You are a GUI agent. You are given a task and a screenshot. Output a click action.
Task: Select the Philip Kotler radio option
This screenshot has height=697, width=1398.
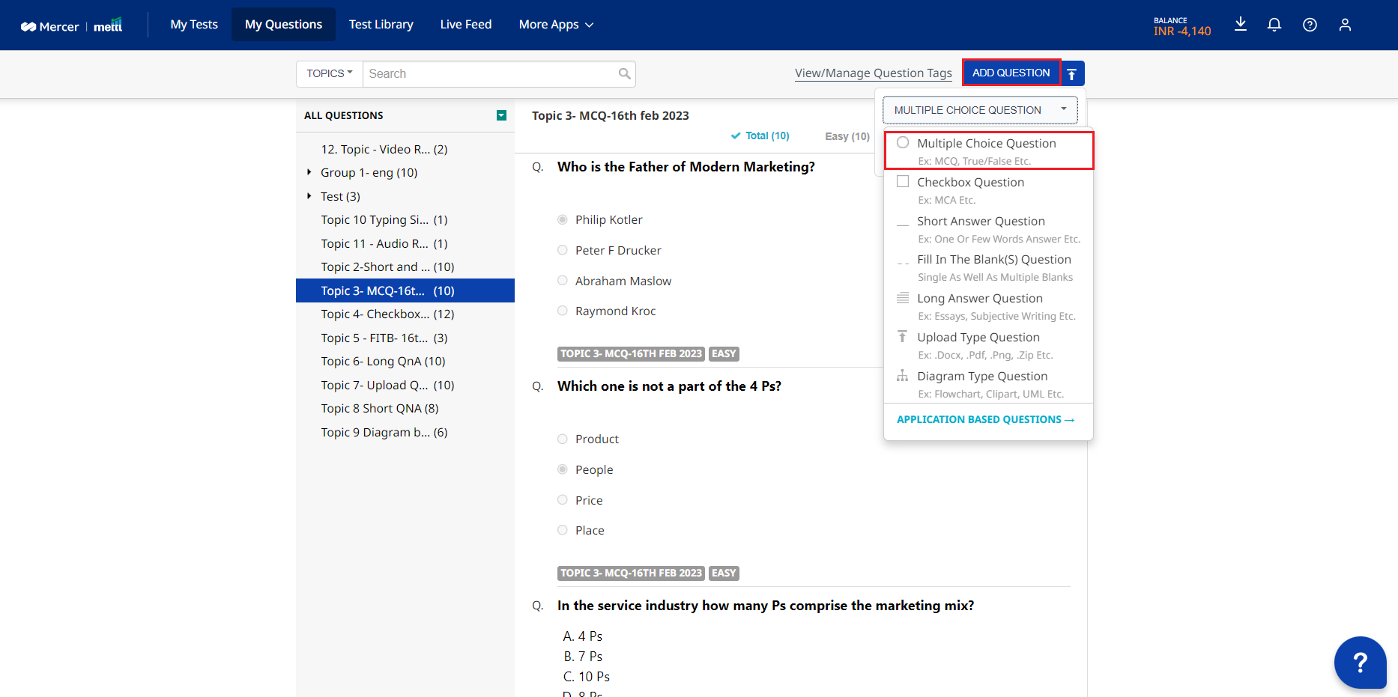click(563, 219)
